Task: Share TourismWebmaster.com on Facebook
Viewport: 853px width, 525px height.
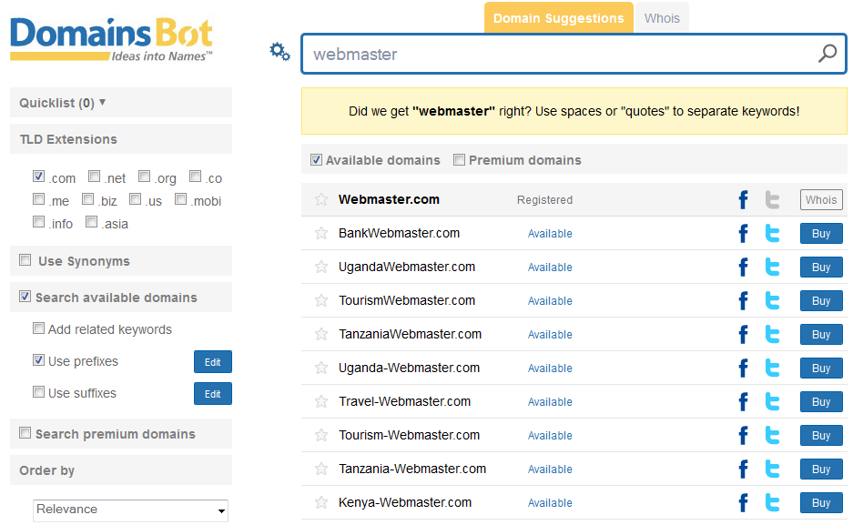Action: [x=743, y=301]
